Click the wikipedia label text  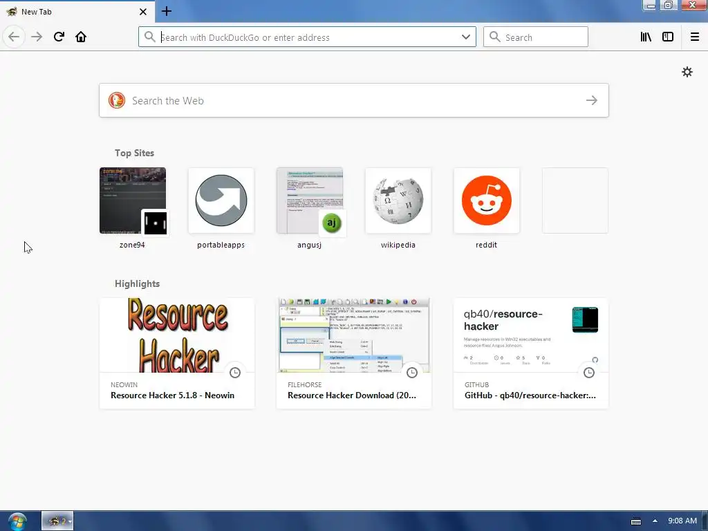[x=398, y=245]
